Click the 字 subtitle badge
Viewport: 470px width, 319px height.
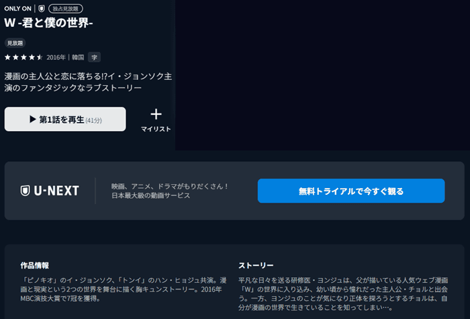(94, 57)
